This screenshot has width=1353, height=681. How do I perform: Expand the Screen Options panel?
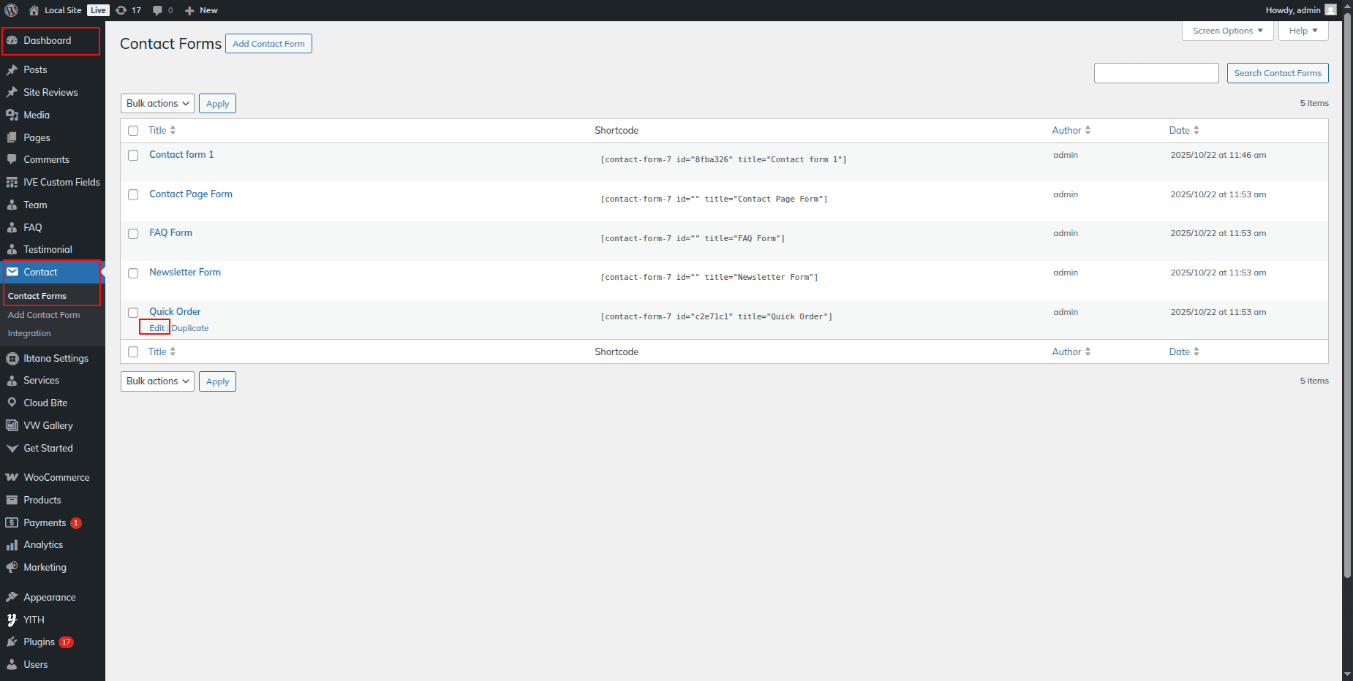click(1227, 31)
